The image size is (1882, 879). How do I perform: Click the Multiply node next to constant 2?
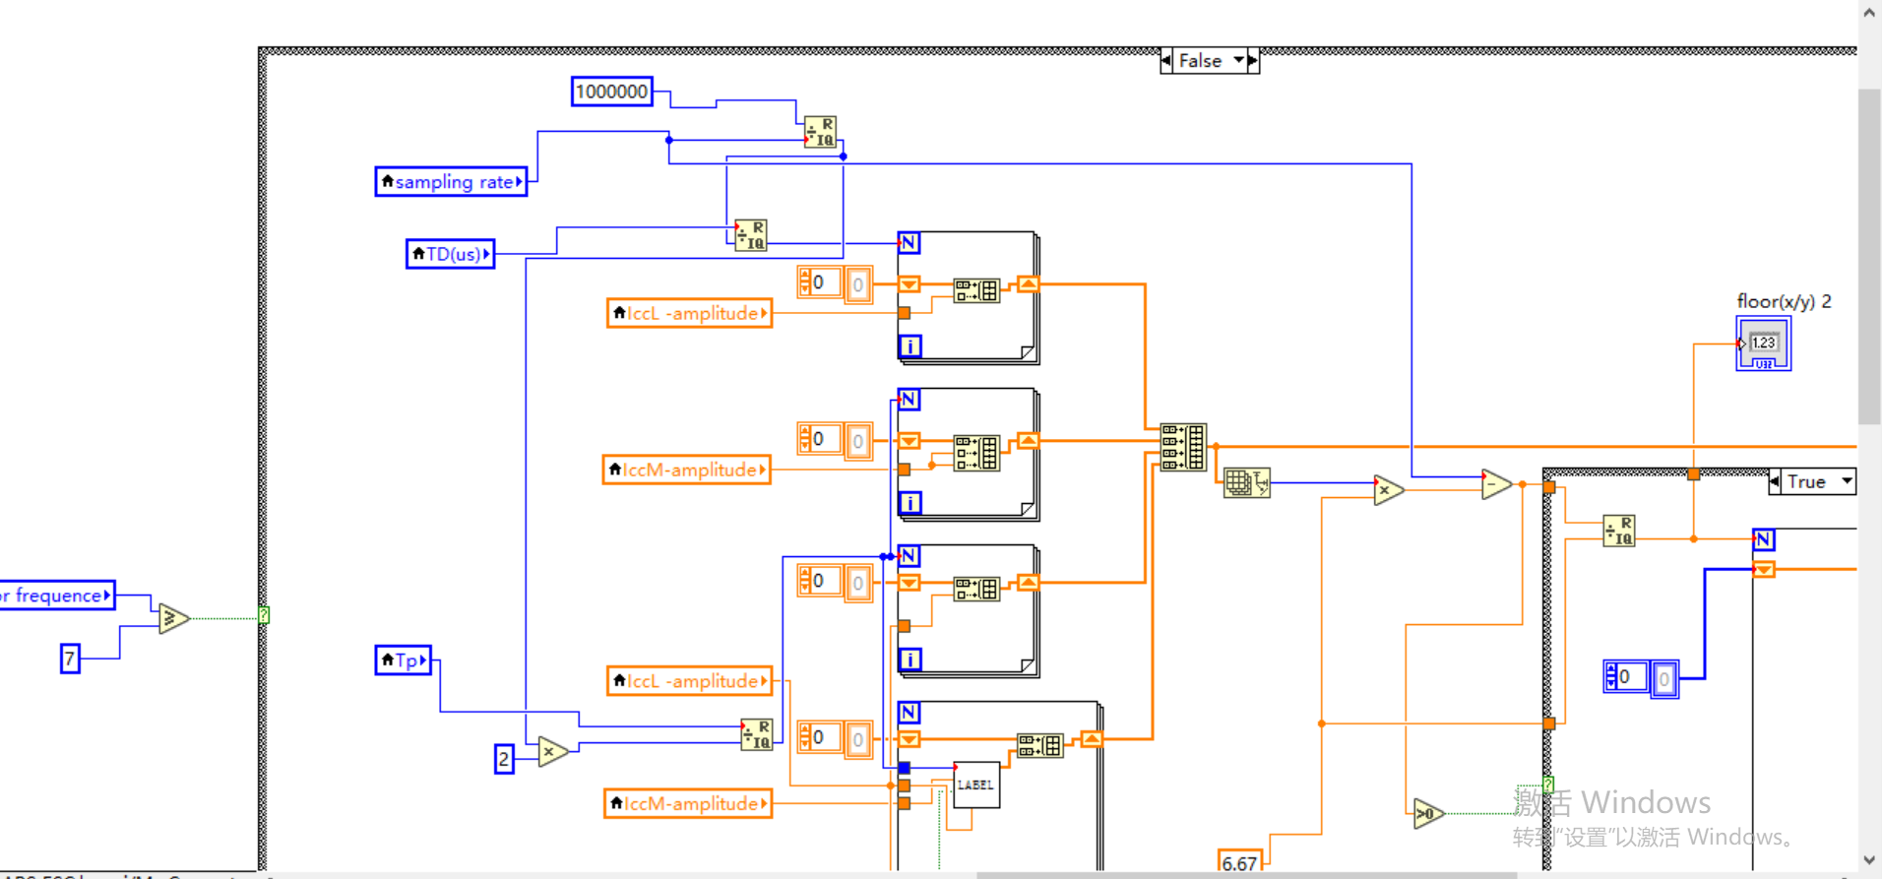553,752
